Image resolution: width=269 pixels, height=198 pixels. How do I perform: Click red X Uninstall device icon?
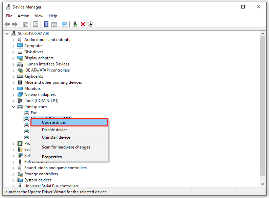pyautogui.click(x=83, y=24)
